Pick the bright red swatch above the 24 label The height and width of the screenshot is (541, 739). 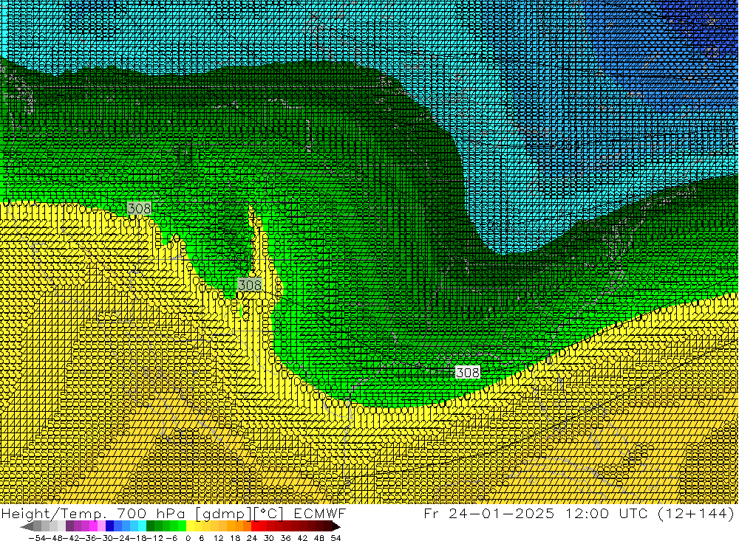(x=254, y=526)
